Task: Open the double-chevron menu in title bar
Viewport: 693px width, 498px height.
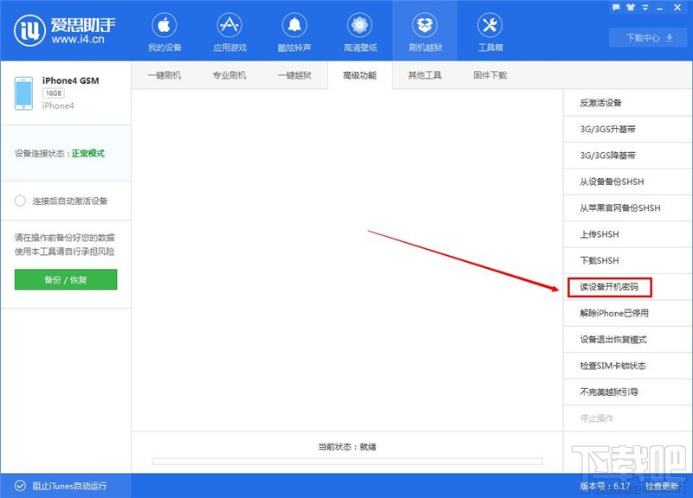Action: point(645,7)
